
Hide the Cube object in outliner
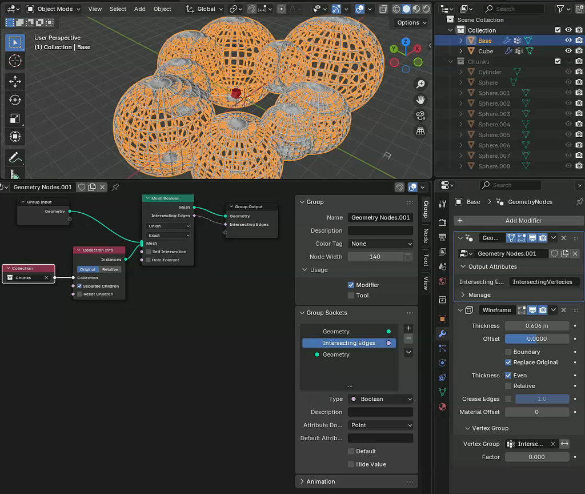pyautogui.click(x=568, y=51)
